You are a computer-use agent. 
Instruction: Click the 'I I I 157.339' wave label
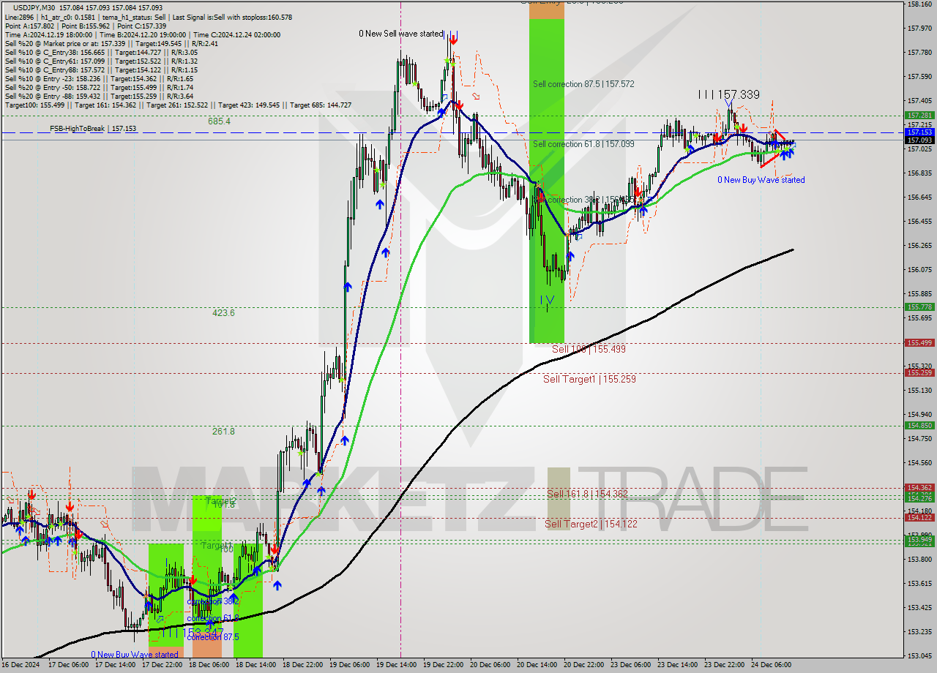pos(728,94)
